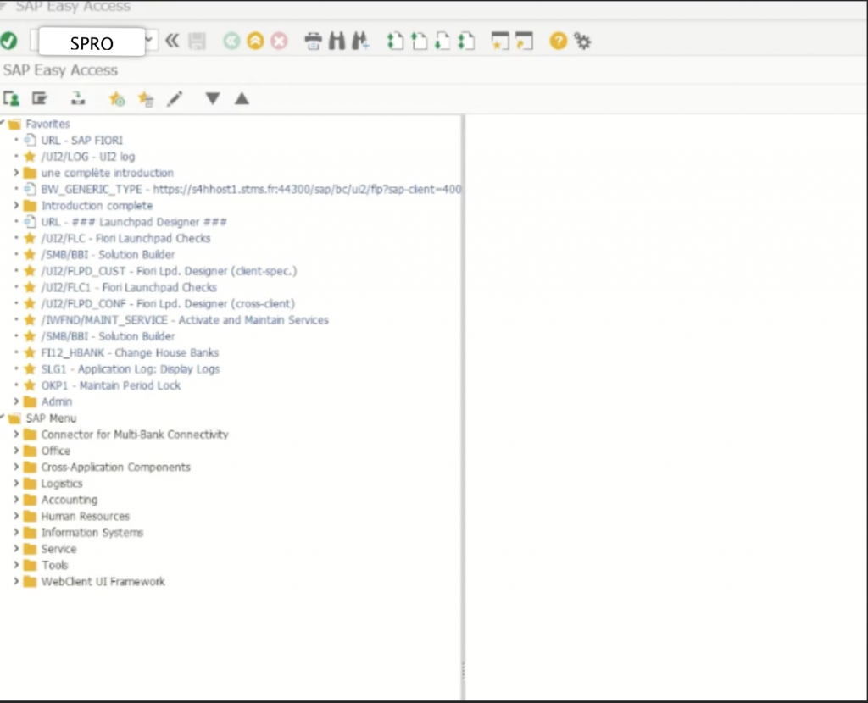The width and height of the screenshot is (868, 703).
Task: Click Add to Favorites star icon
Action: (x=117, y=99)
